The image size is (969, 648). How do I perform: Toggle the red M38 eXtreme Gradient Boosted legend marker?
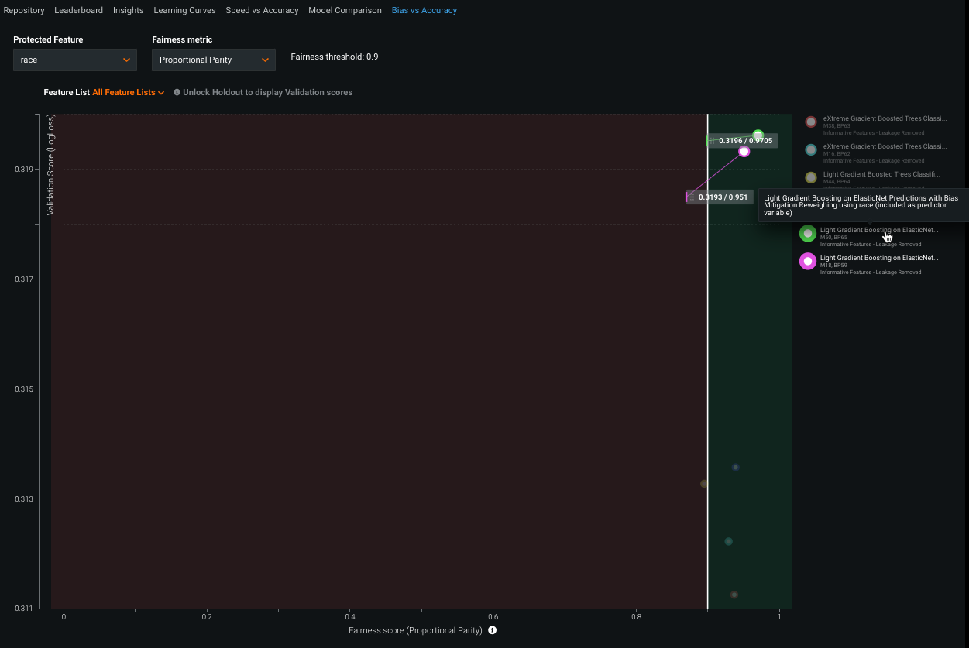point(810,122)
